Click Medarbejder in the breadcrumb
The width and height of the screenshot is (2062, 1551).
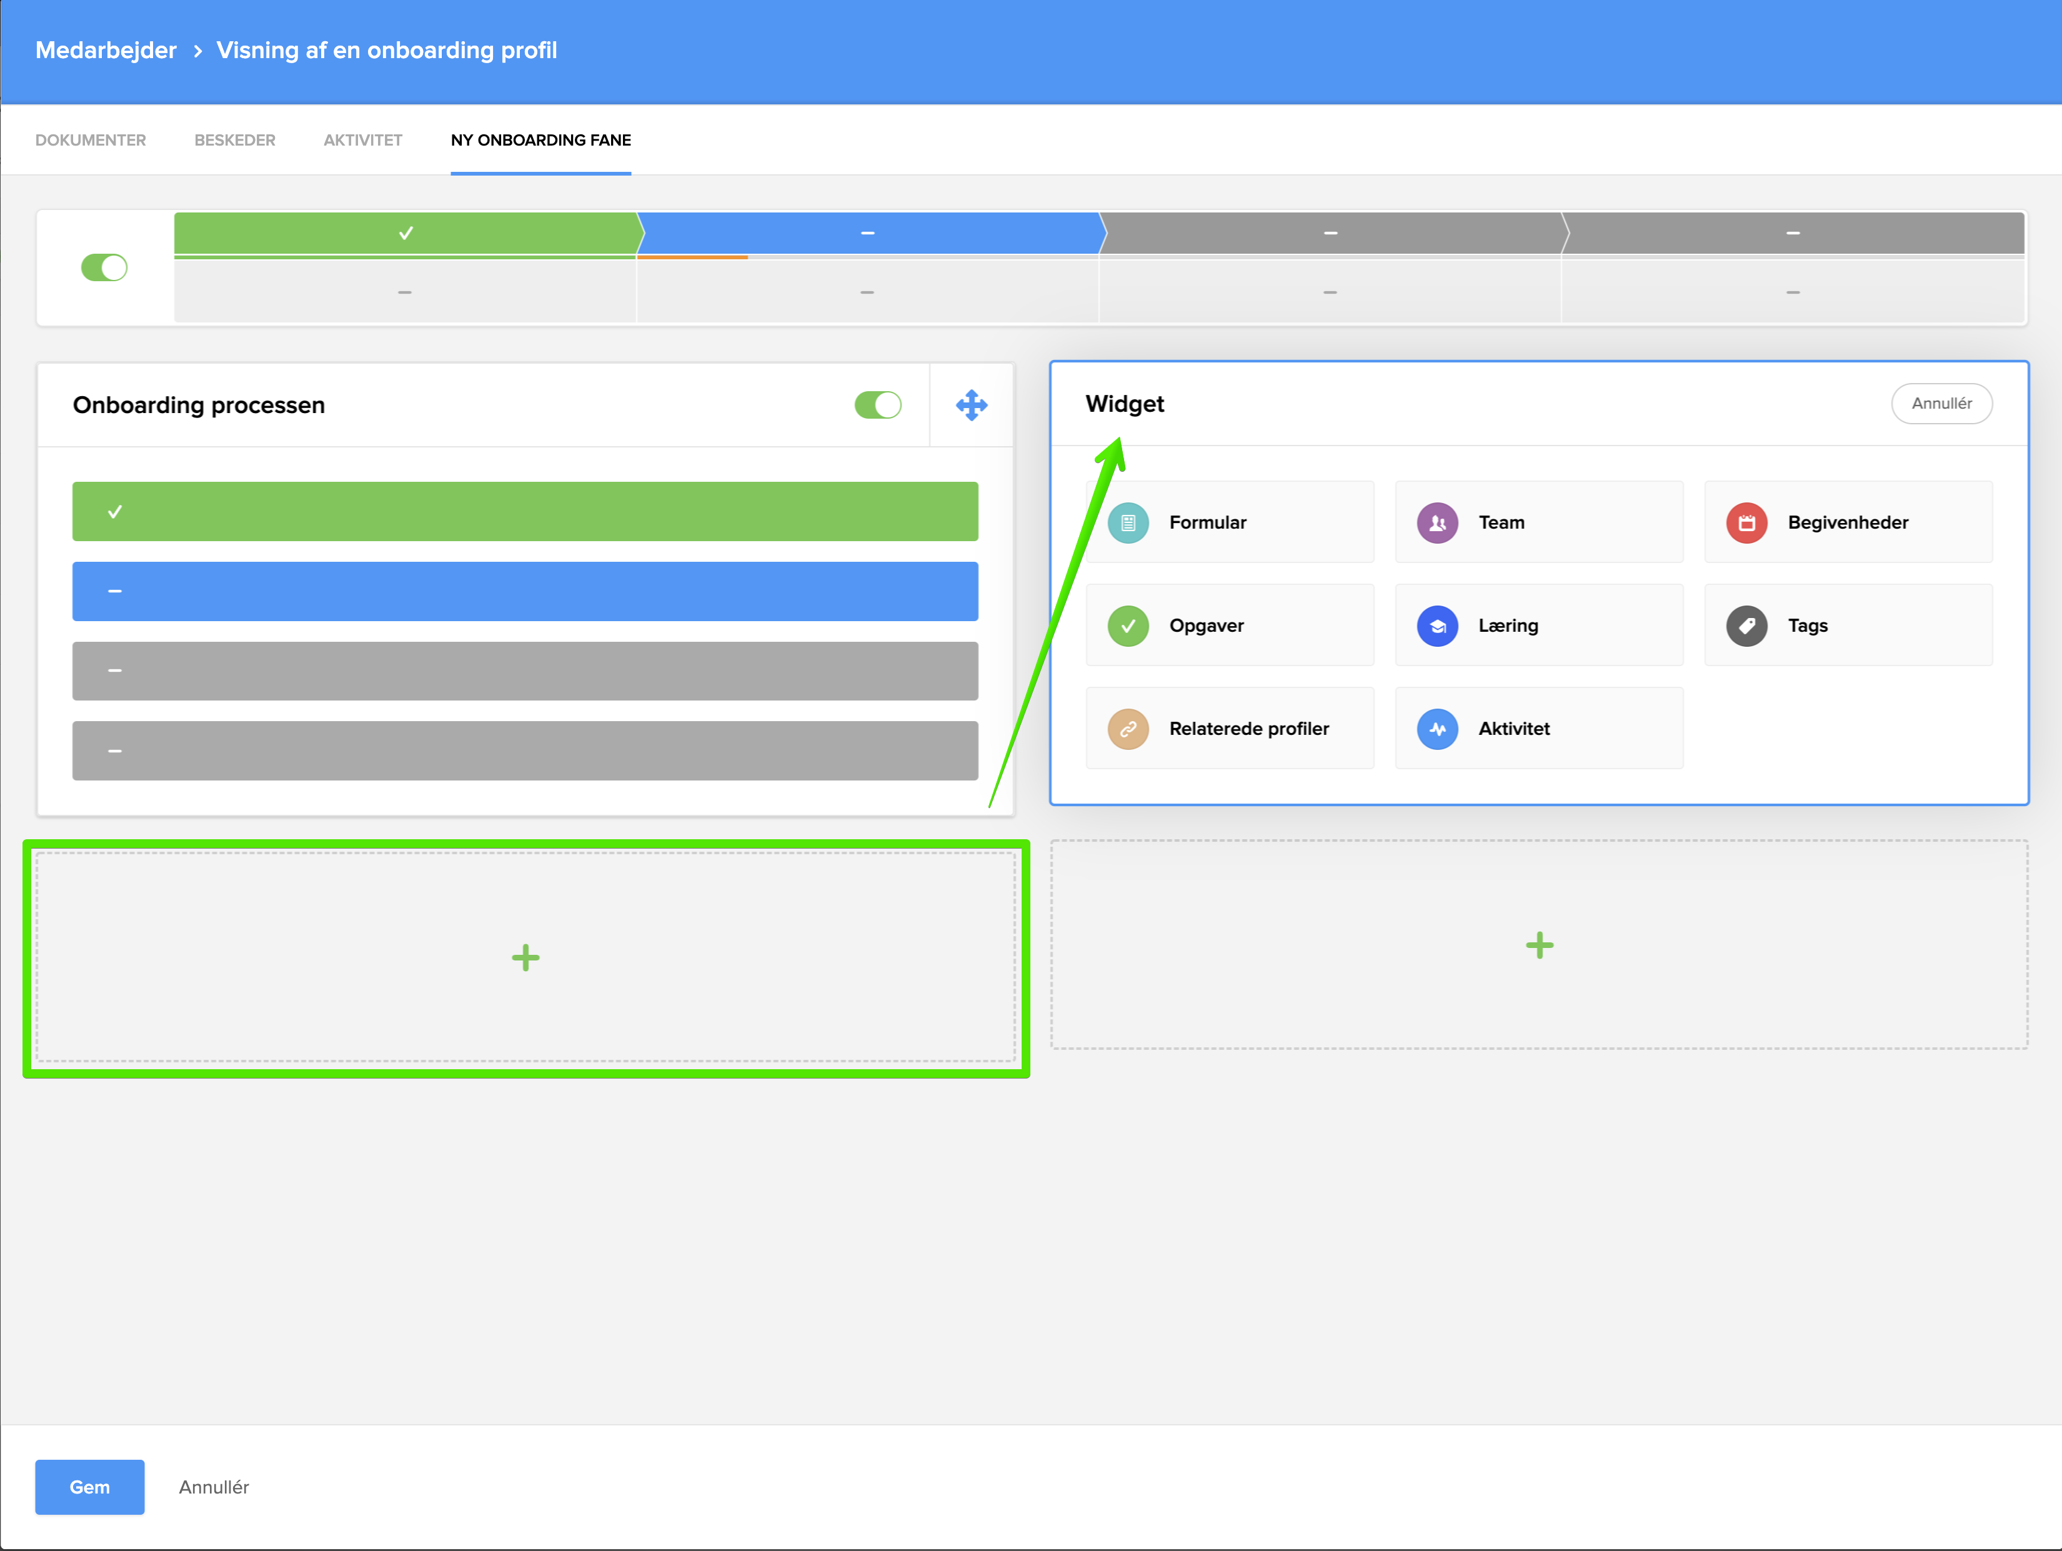106,51
